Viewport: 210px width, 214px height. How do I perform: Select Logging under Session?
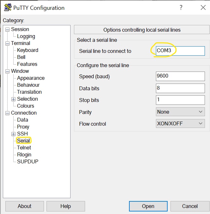click(26, 36)
